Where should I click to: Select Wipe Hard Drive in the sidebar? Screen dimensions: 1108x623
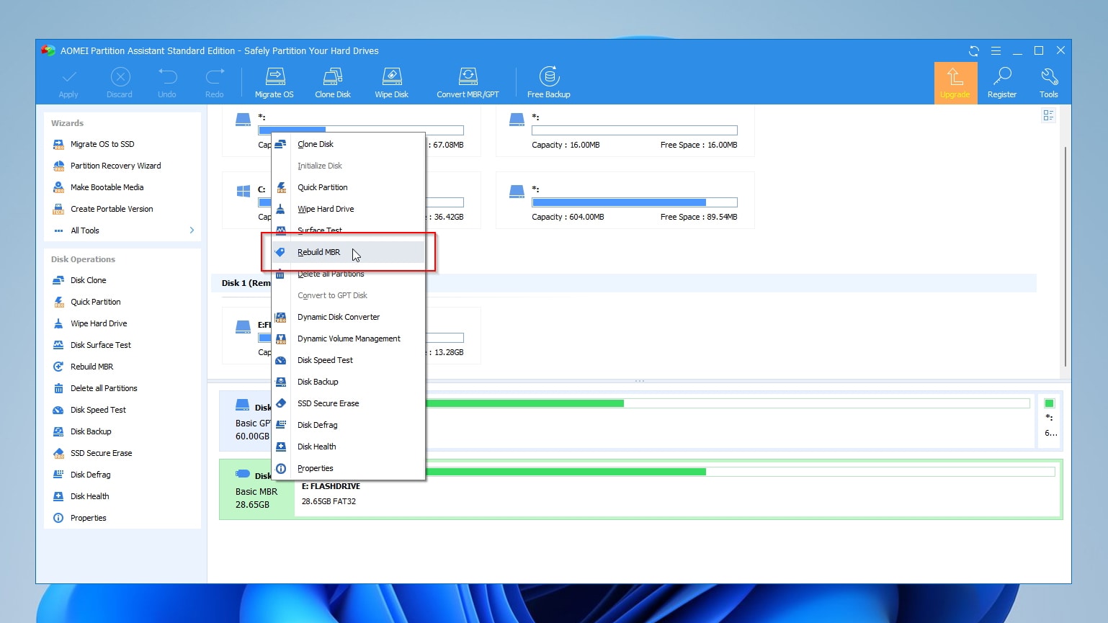(99, 323)
